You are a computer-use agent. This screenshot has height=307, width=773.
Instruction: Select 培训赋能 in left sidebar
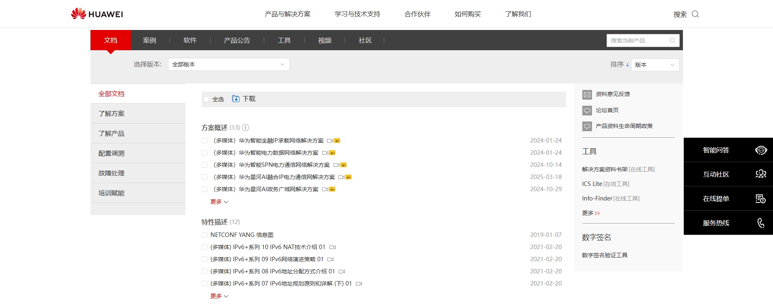point(138,193)
